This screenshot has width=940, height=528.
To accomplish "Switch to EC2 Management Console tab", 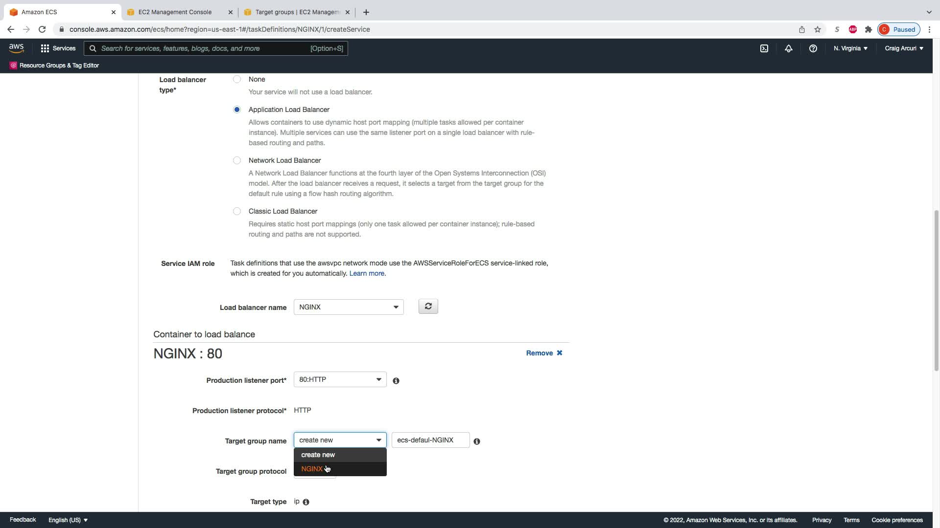I will [x=175, y=12].
